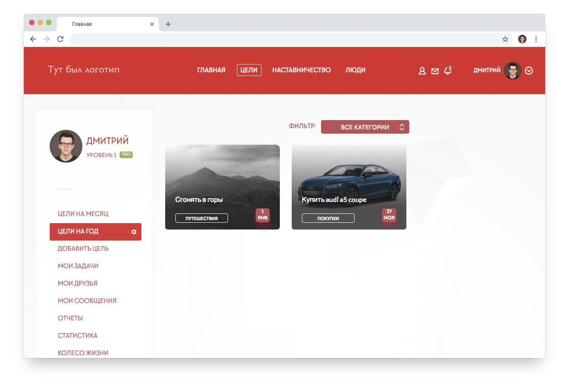Click the ГЛАВНАЯ navigation item
Screen dimensions: 569x392
(x=211, y=70)
